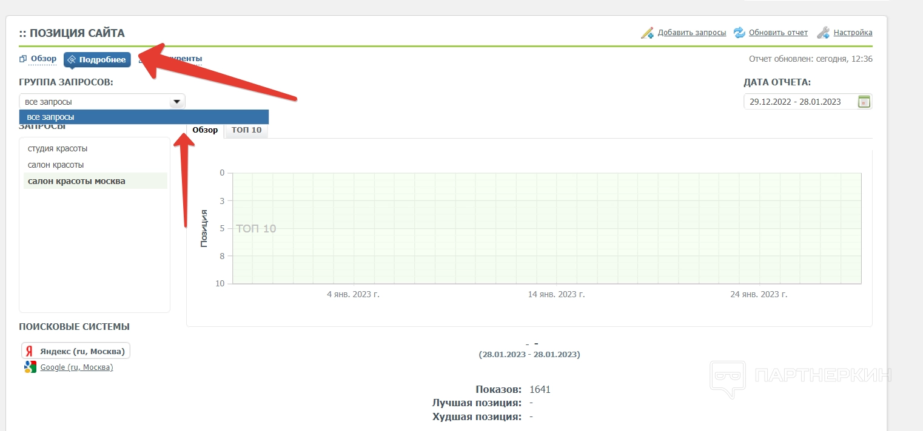Select the Подробнее view button
This screenshot has height=431, width=923.
[x=97, y=59]
